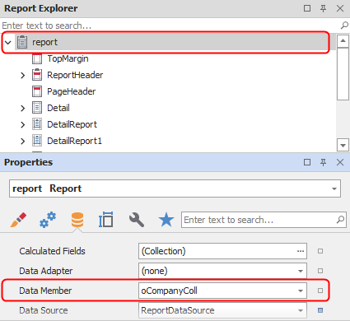Viewport: 350px width, 321px height.
Task: Click the Calculated Fields label
Action: click(52, 251)
